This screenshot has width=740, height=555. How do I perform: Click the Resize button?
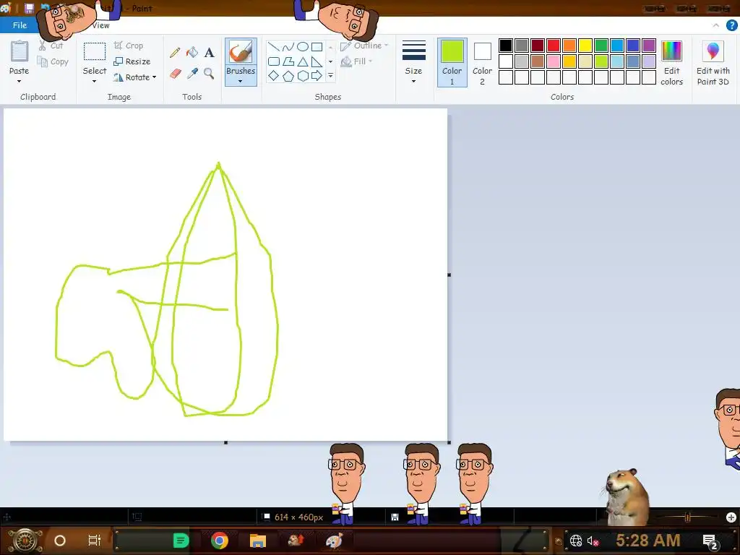tap(132, 61)
